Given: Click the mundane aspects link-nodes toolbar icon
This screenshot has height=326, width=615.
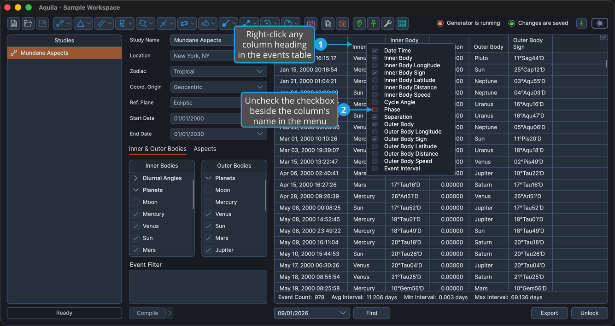Looking at the screenshot, I should coord(59,23).
